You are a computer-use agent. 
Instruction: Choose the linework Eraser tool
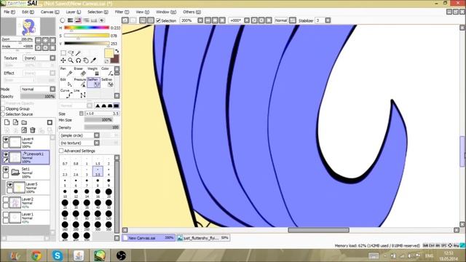(80, 71)
